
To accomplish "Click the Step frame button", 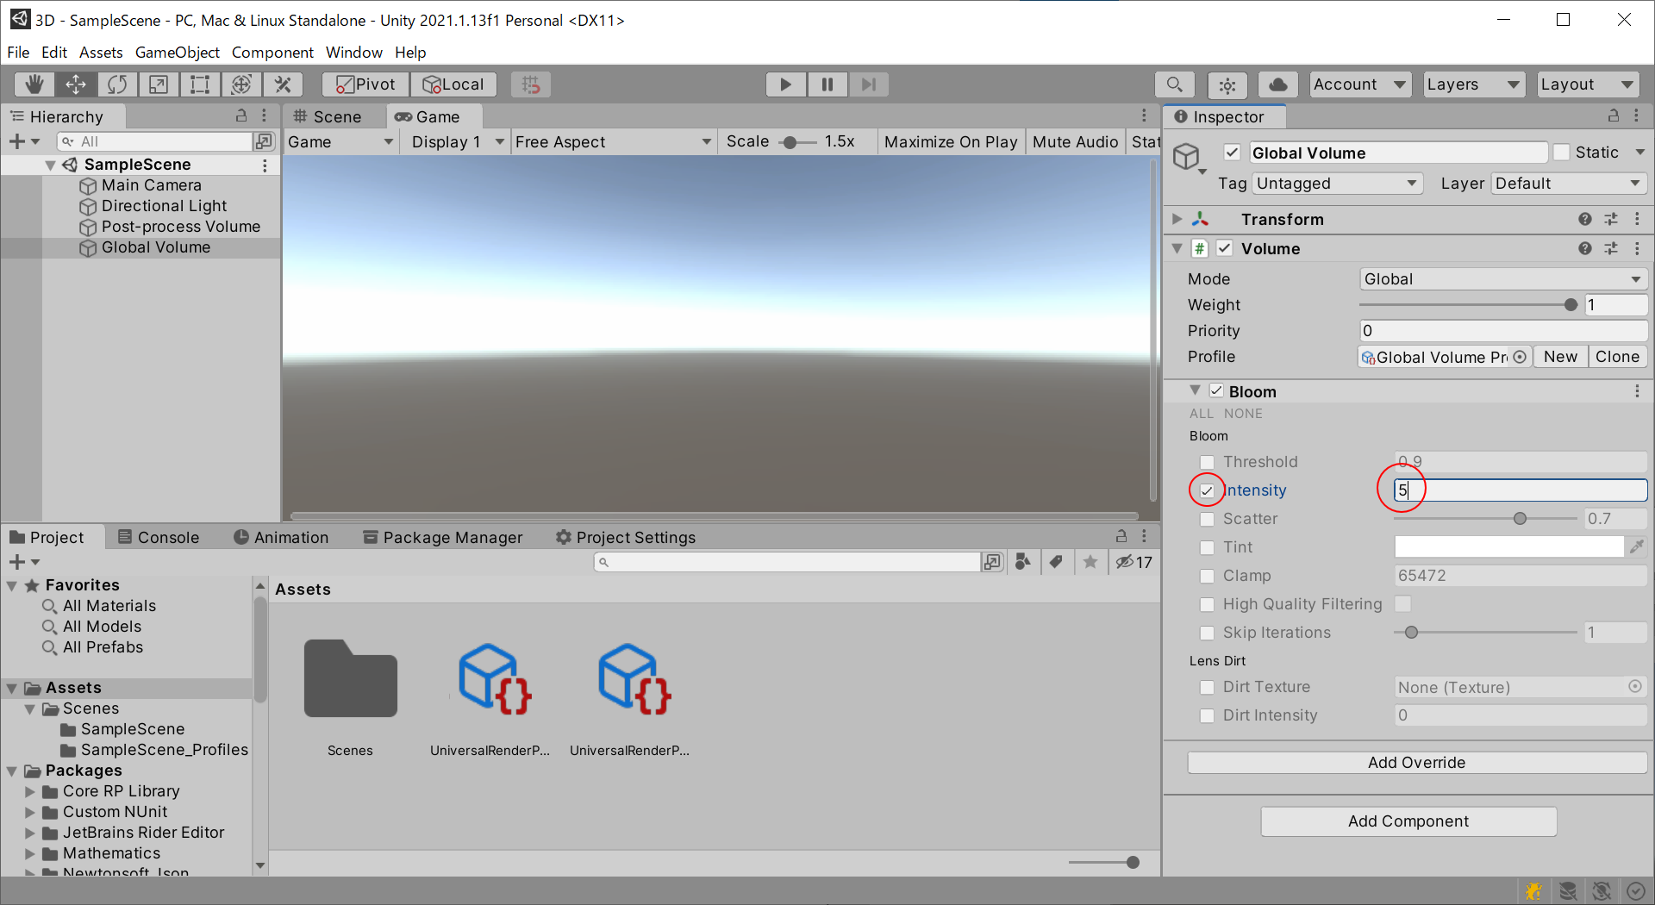I will tap(869, 84).
